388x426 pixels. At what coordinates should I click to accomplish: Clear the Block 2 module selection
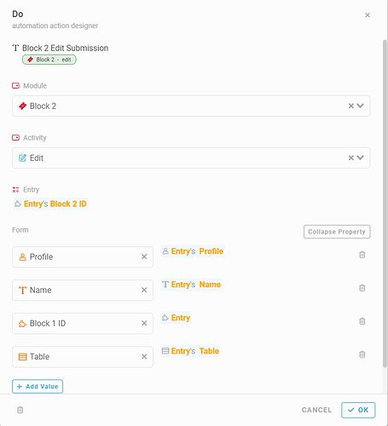pos(351,106)
